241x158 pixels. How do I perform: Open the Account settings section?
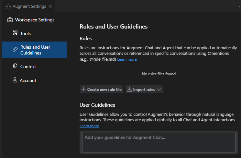28,80
